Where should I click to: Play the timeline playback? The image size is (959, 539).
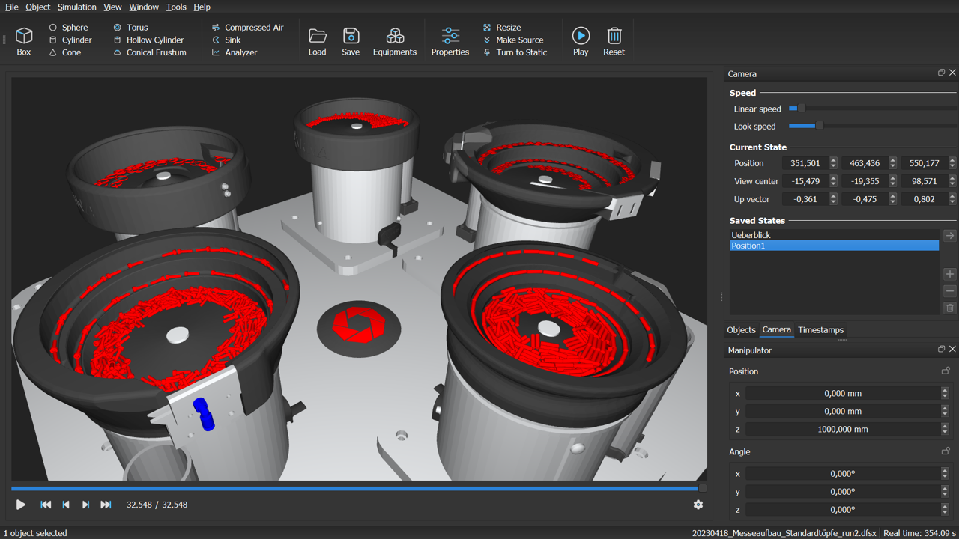[21, 505]
